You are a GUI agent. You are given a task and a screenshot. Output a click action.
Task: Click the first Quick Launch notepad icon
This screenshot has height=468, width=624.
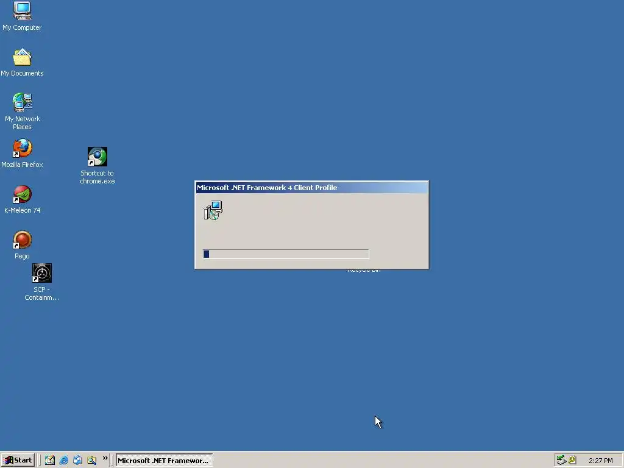pos(50,460)
